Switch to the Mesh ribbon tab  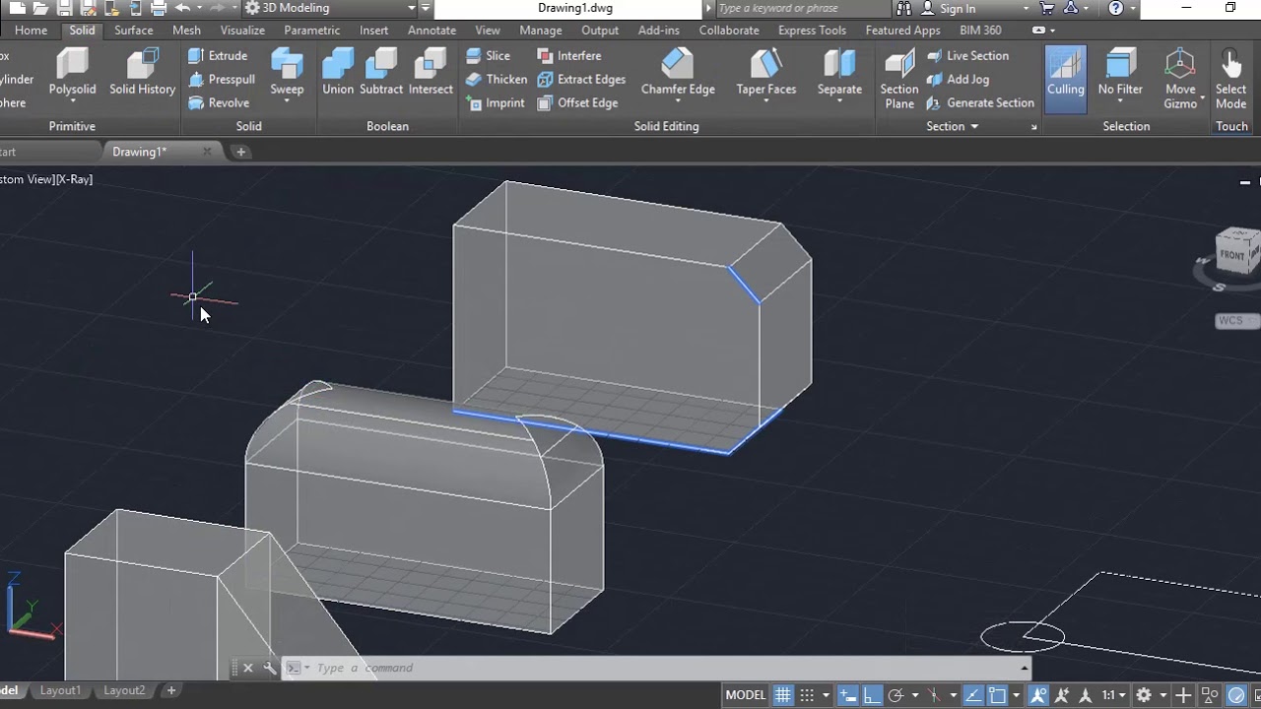[186, 31]
